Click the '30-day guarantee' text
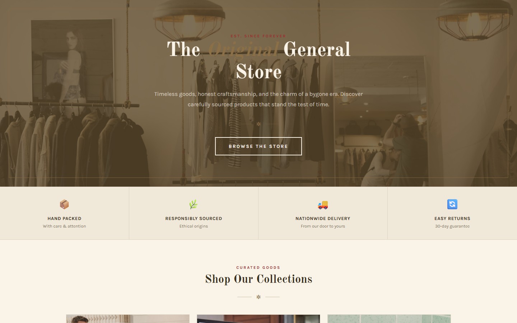Screen dimensions: 517x323 coord(452,226)
